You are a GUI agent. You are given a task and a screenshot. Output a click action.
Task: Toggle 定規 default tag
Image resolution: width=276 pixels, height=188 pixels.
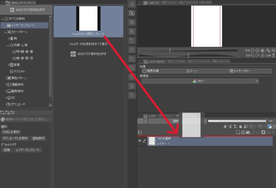pos(7,150)
